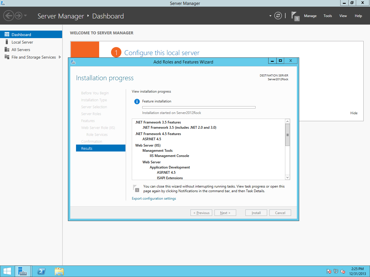Select the Server Roles wizard step
This screenshot has height=277, width=370.
click(x=91, y=114)
